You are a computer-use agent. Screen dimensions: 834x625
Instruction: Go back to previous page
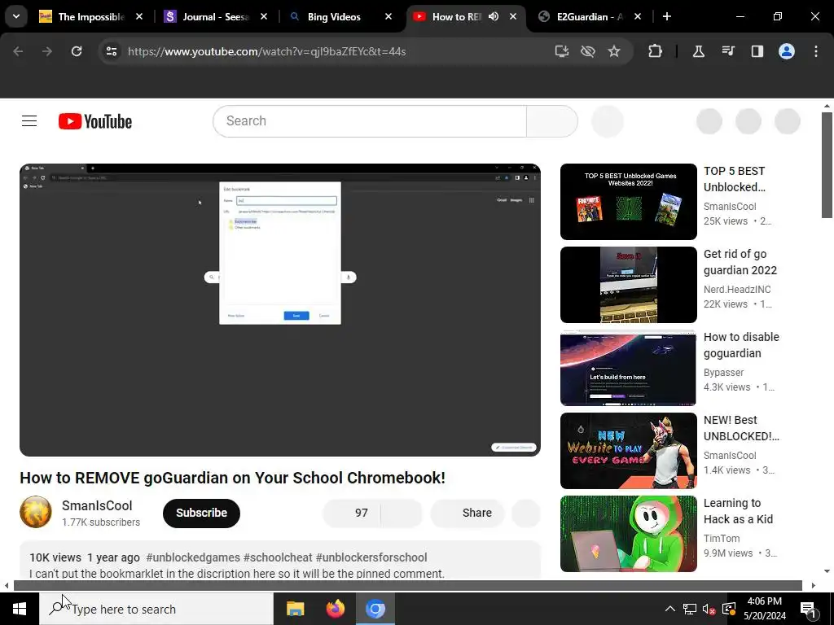point(18,51)
